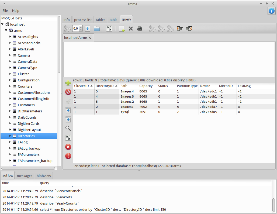Screen dimensions: 277x214
Task: Click the tree panel horizontal scrollbar
Action: [x=28, y=168]
